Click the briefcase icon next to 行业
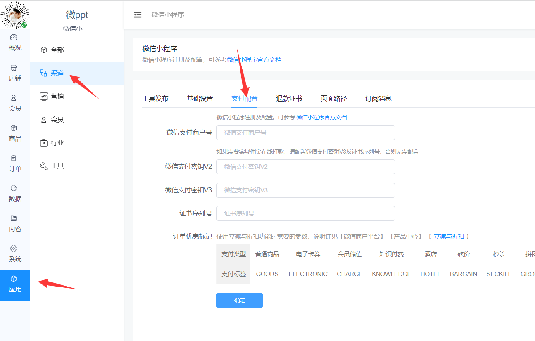 point(43,143)
